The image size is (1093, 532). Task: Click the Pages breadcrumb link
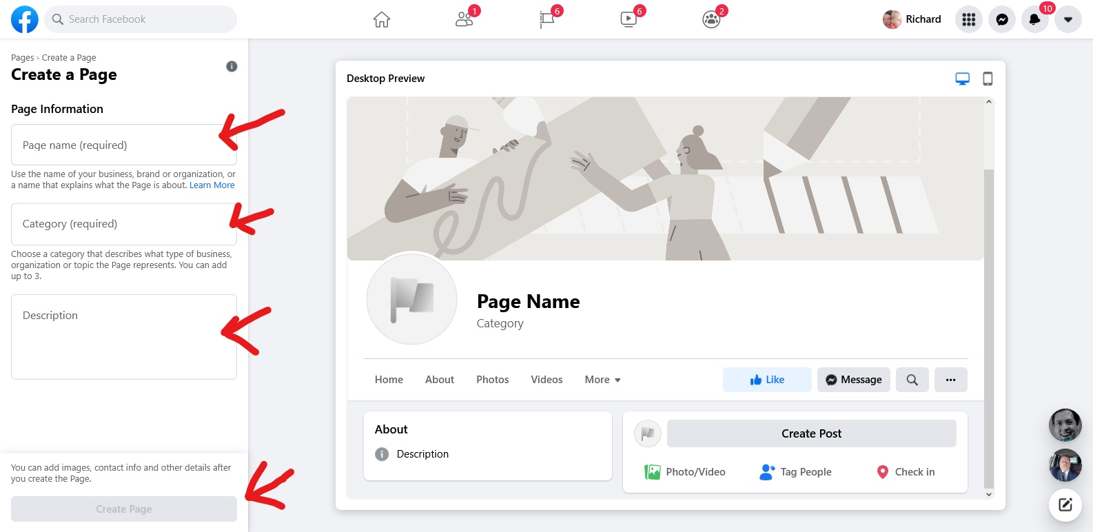23,58
